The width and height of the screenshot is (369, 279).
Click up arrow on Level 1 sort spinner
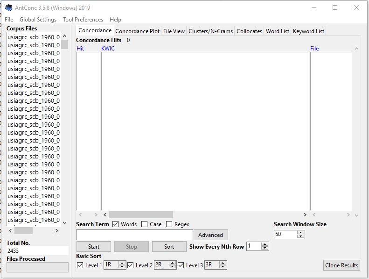coord(122,263)
